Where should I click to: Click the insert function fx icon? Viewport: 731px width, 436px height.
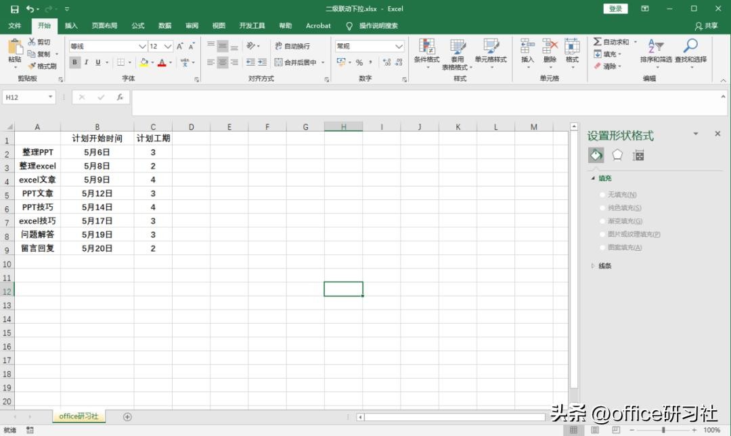point(120,97)
